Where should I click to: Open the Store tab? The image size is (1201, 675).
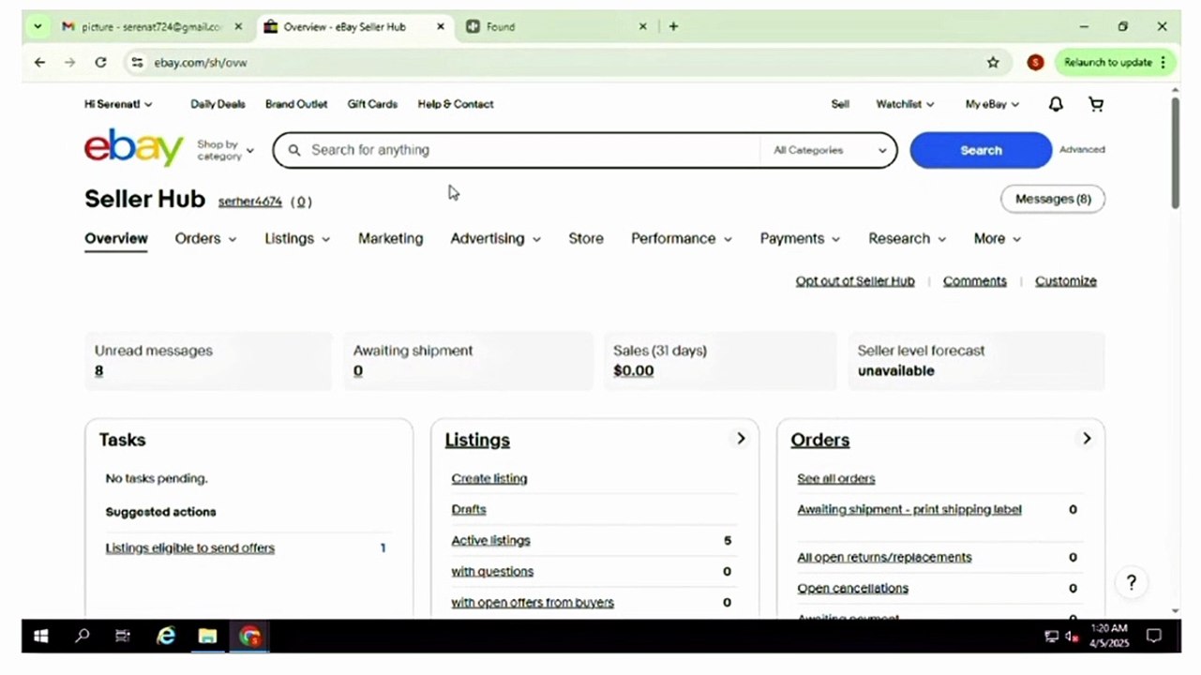click(x=586, y=239)
